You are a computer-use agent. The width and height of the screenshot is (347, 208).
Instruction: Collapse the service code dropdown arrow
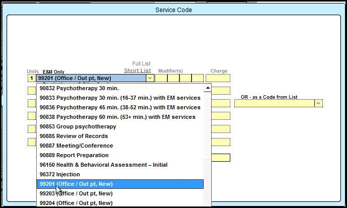[x=149, y=78]
